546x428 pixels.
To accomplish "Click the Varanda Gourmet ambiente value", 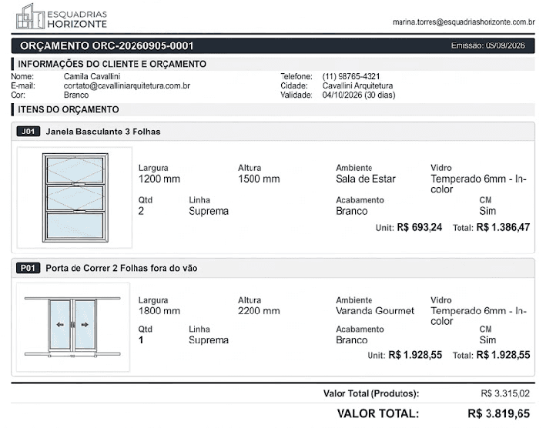I will (375, 311).
